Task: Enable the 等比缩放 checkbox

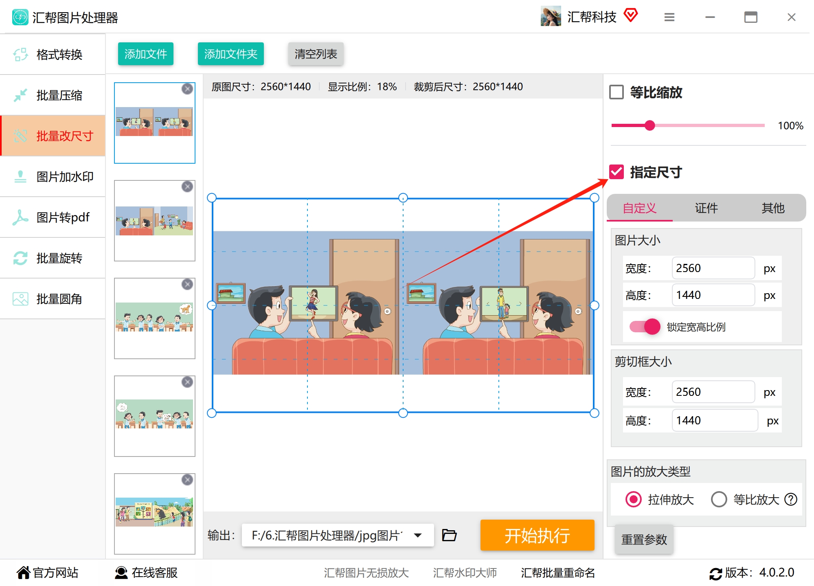Action: tap(617, 92)
